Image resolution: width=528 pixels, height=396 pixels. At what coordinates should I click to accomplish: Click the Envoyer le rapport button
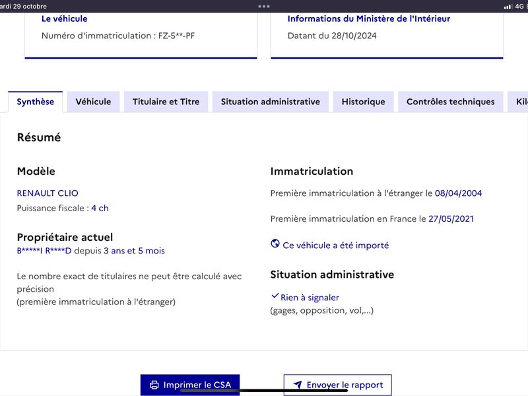click(x=338, y=385)
